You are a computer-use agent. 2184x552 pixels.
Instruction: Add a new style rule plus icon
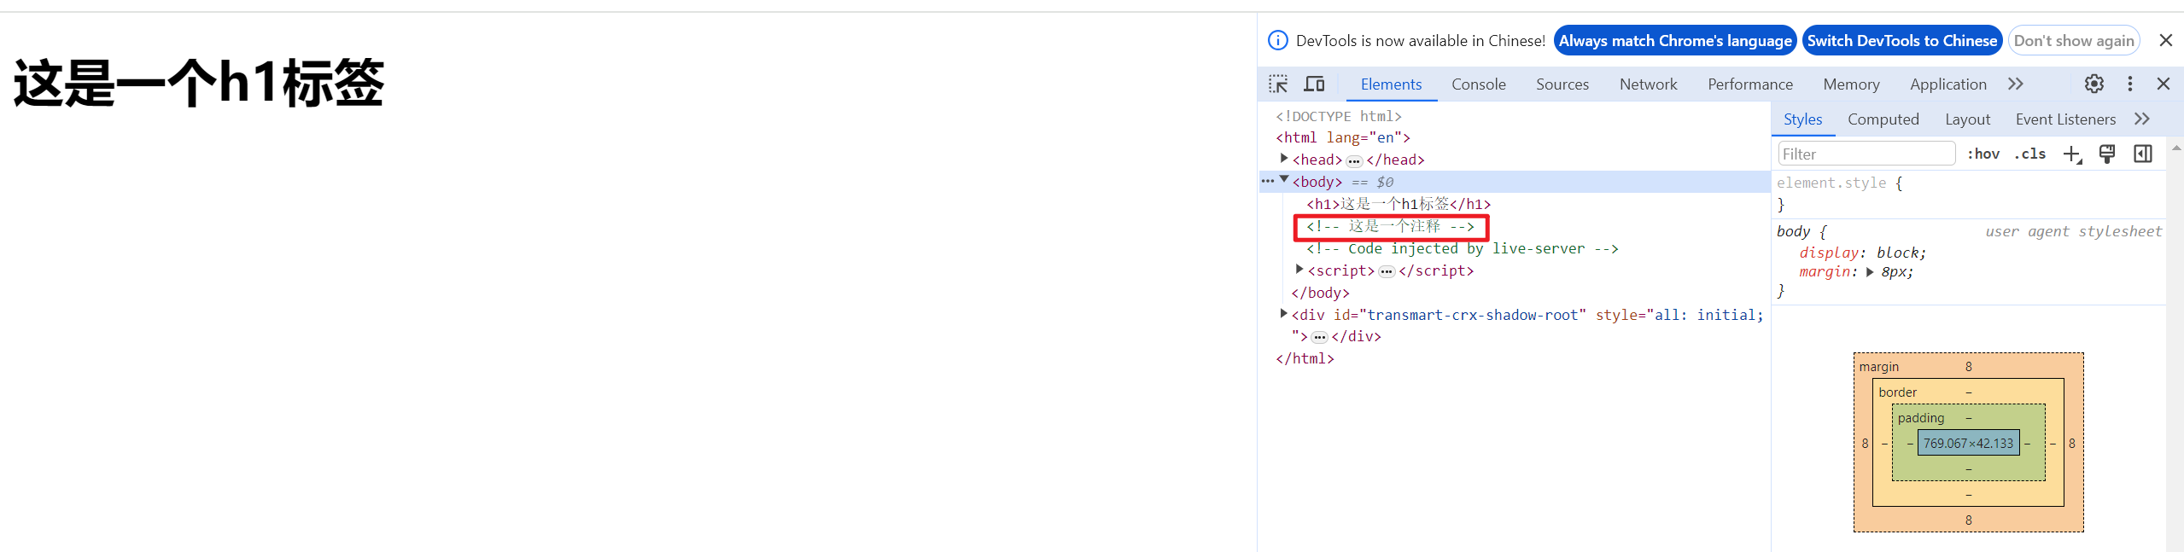[x=2072, y=154]
